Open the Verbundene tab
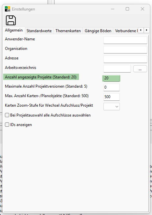Viewport: 152px width, 215px height. pos(125,31)
